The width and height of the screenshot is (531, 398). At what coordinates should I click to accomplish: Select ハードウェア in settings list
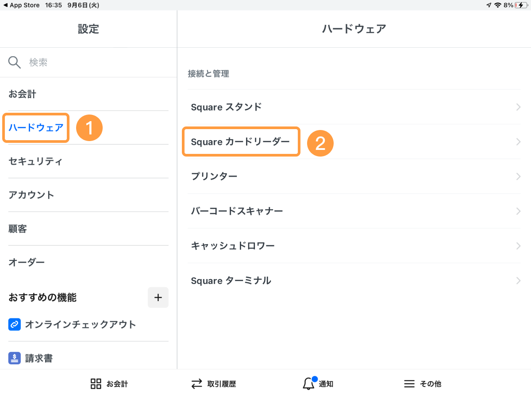click(x=88, y=128)
